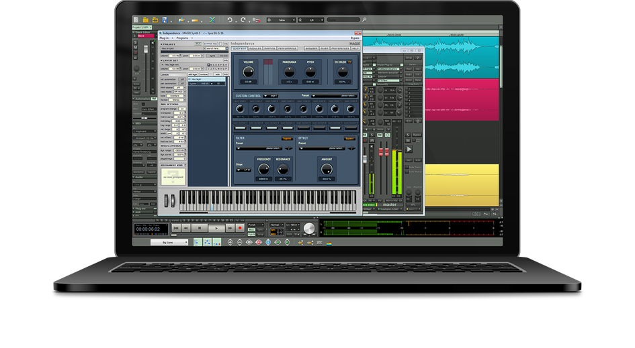Toggle Mute on the Bass track editor
This screenshot has width=635, height=348.
coord(136,48)
